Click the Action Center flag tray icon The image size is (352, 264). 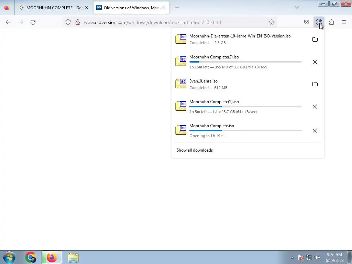point(301,257)
